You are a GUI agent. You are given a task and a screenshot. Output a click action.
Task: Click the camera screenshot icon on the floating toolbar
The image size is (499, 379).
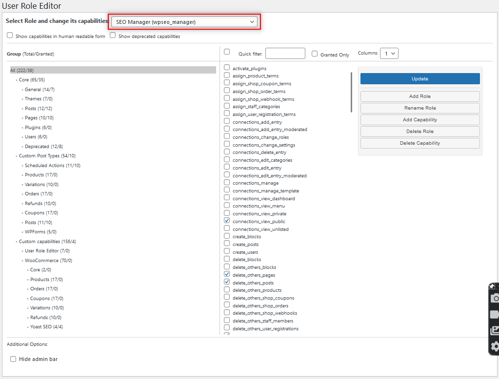(x=495, y=298)
